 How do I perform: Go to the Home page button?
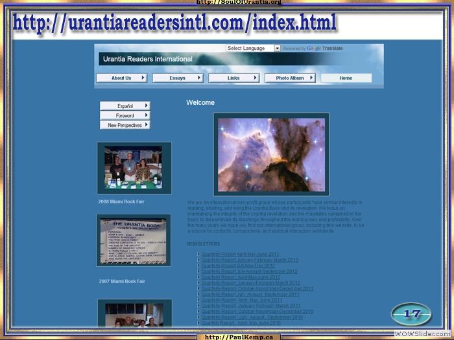point(346,78)
